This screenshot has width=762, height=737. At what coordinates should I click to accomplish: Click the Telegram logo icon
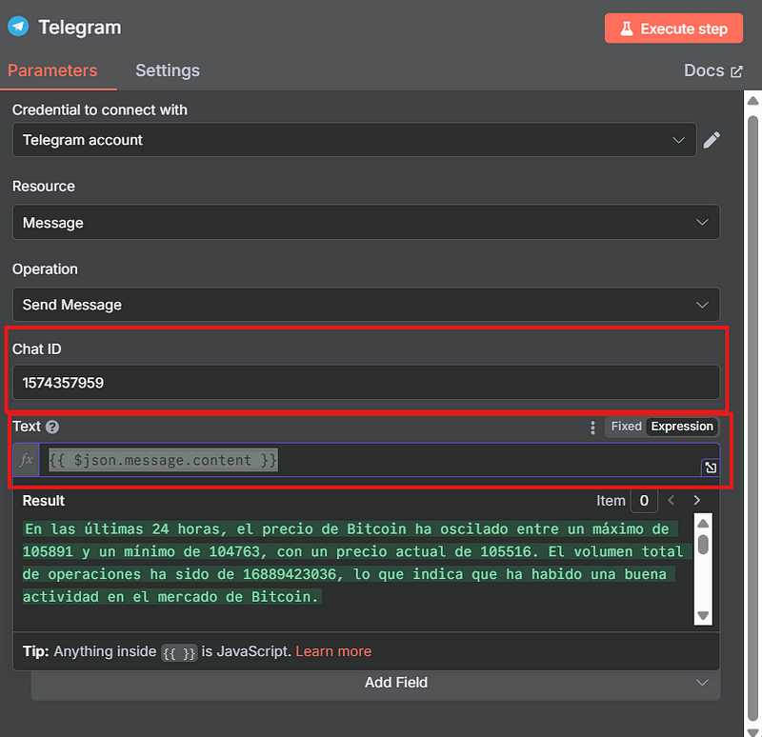(x=18, y=27)
